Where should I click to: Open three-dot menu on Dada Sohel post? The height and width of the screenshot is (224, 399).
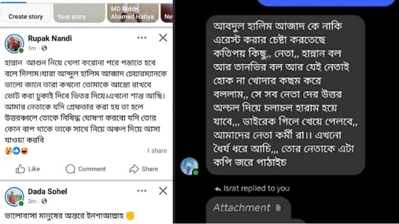pos(142,191)
